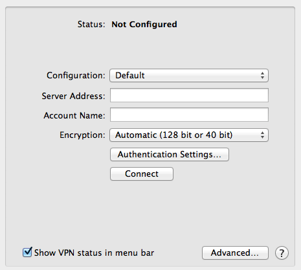Open the Encryption dropdown menu
301x270 pixels.
coord(189,135)
